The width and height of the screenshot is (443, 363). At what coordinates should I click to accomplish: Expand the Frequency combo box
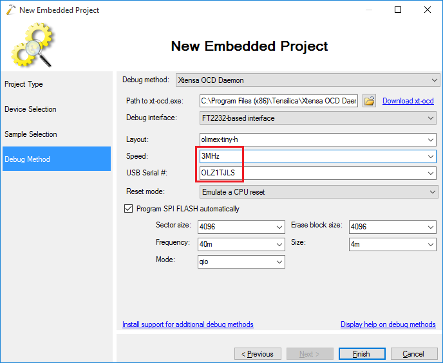(x=279, y=245)
